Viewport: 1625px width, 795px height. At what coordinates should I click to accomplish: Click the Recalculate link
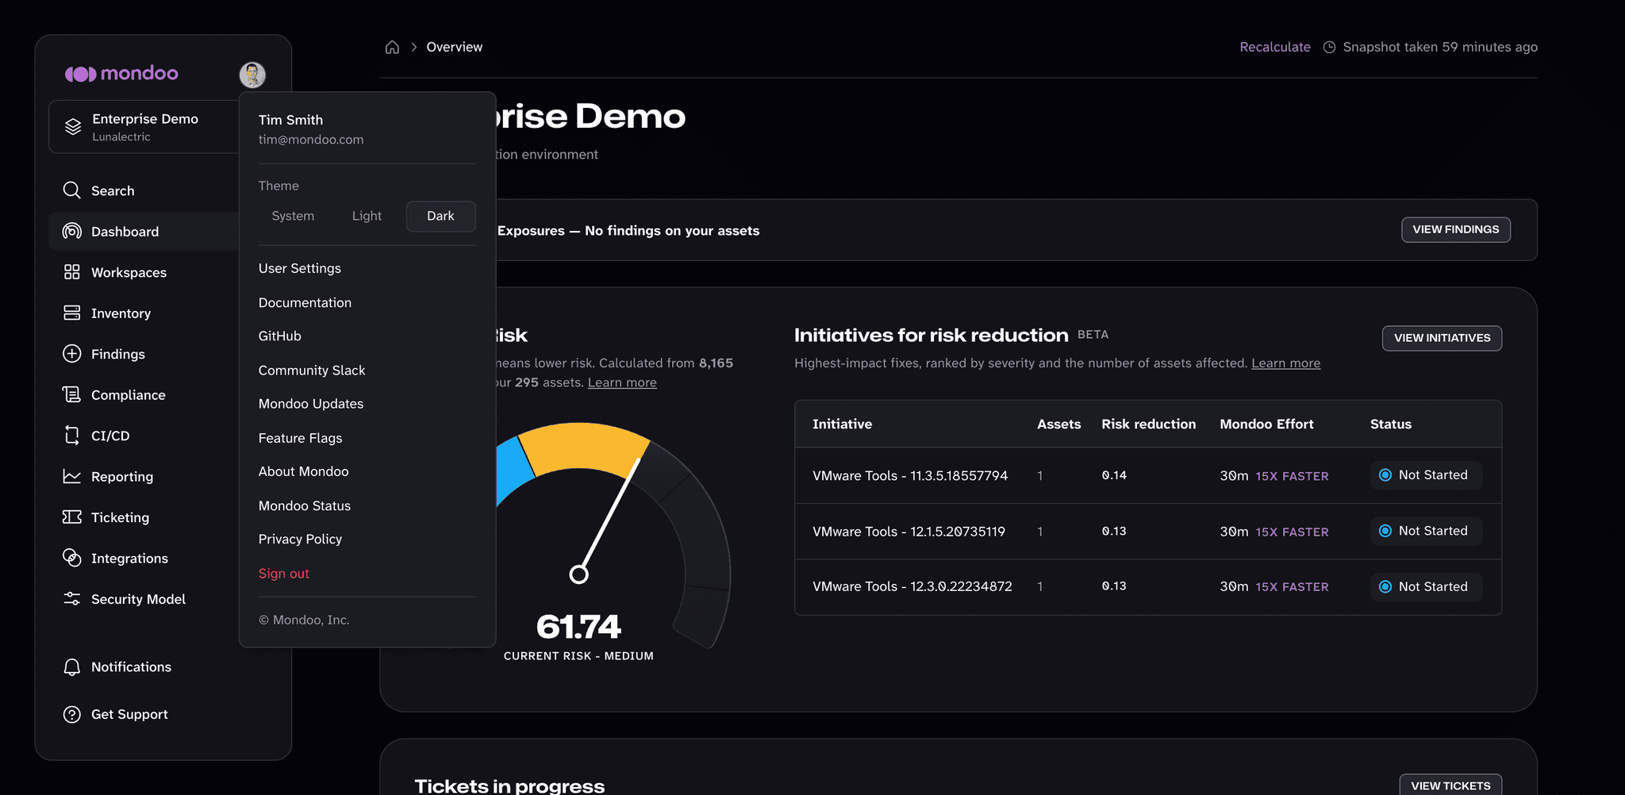pyautogui.click(x=1275, y=47)
